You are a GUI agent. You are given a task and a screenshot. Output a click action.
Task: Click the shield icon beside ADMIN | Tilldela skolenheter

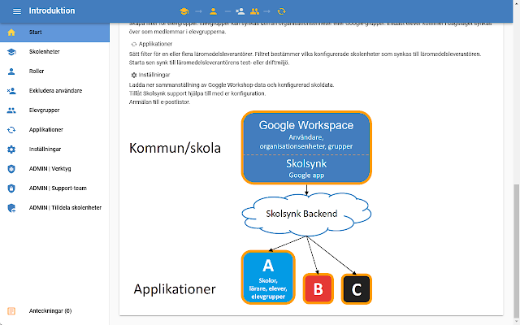click(x=11, y=208)
